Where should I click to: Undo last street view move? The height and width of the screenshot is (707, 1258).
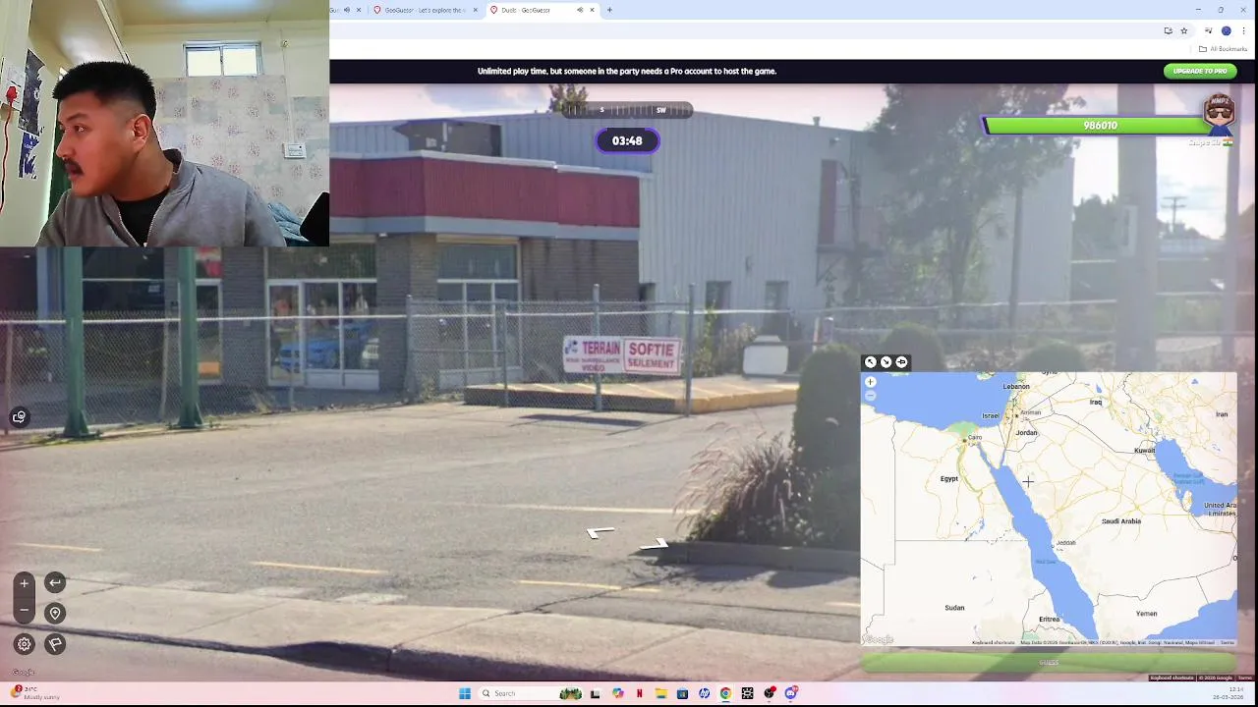point(55,582)
